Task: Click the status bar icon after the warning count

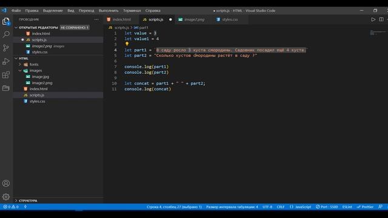Action: [x=25, y=206]
